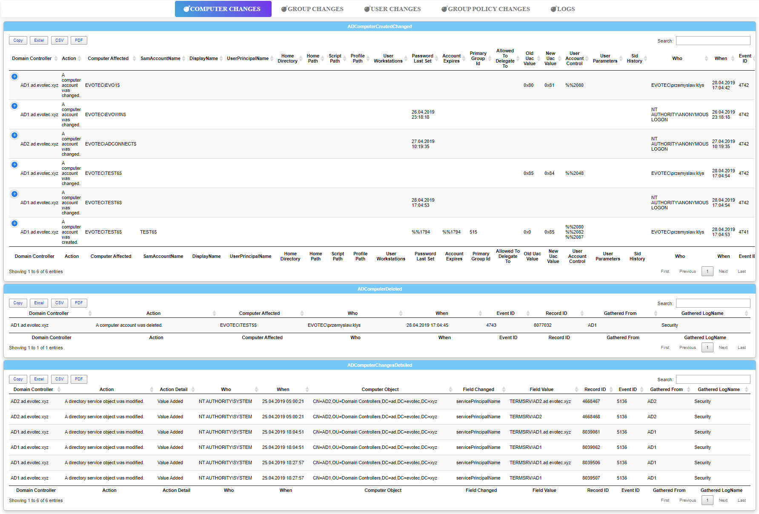Select page 1 in ADComputerDeleted pagination
The width and height of the screenshot is (759, 514).
coord(707,347)
